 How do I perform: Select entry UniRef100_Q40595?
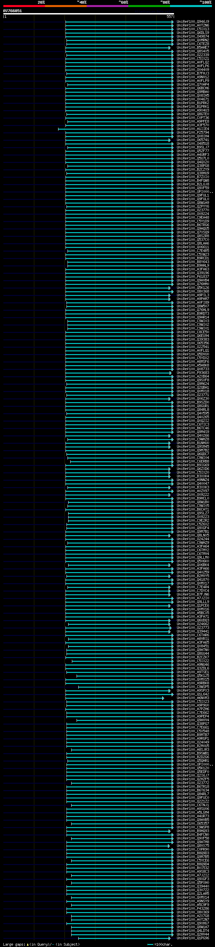[193, 413]
